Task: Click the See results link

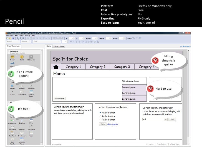Action: click(113, 124)
